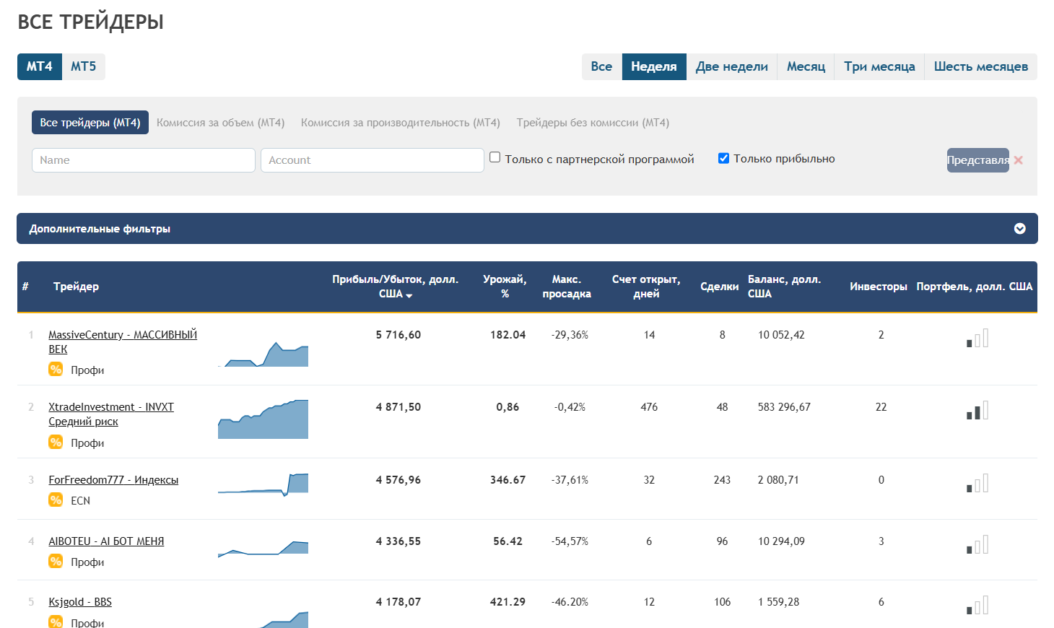Sort by the Макс. просадка column header

[567, 287]
